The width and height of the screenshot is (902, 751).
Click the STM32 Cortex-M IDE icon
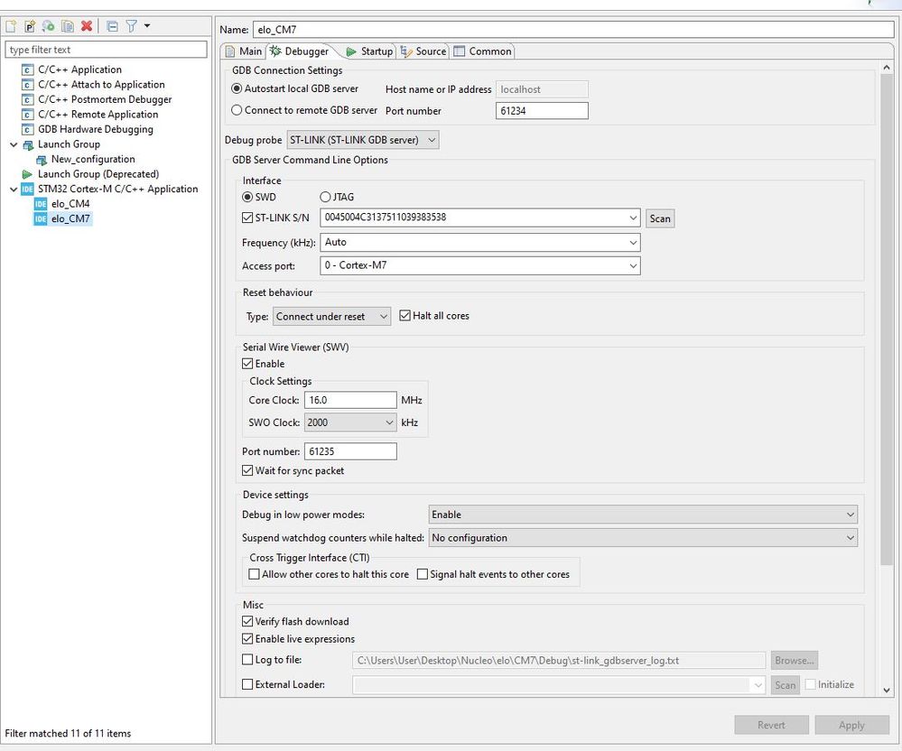click(x=27, y=190)
